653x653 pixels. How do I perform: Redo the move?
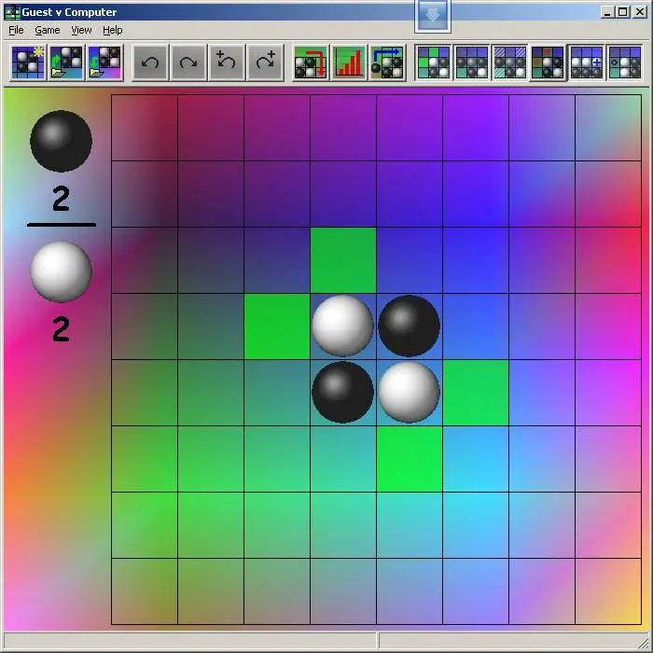point(188,63)
